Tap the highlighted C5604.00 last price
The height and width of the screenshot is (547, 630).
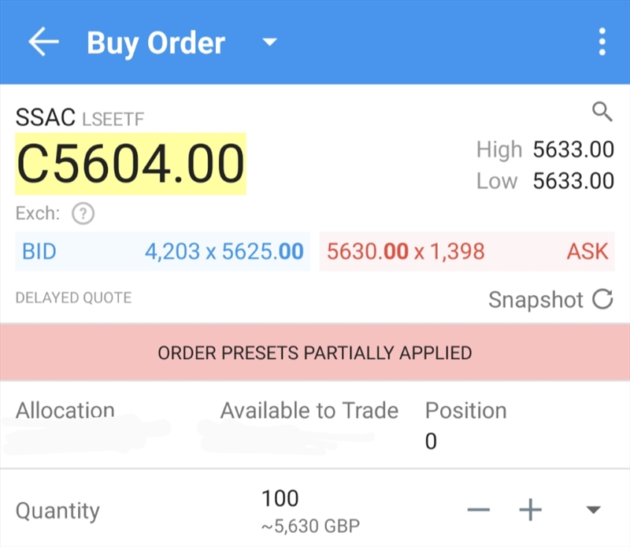tap(131, 164)
